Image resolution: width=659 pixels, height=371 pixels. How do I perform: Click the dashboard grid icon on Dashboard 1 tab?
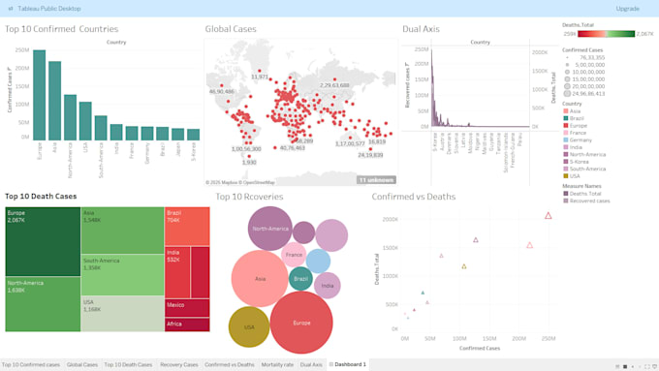[331, 364]
